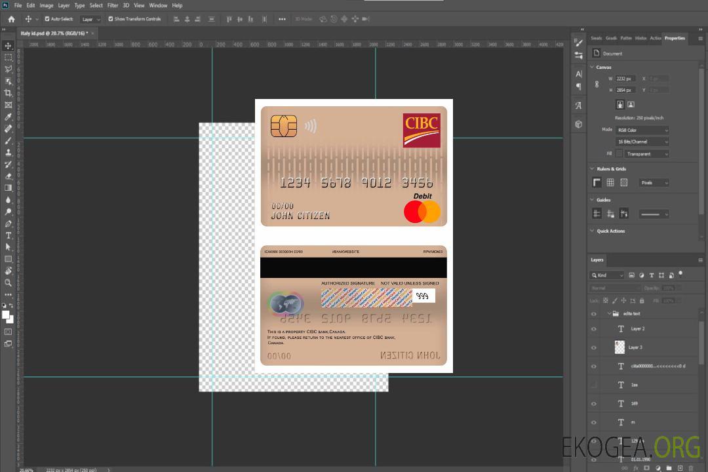This screenshot has height=472, width=708.
Task: Open the Edit Toolbar three-dots menu
Action: click(8, 294)
